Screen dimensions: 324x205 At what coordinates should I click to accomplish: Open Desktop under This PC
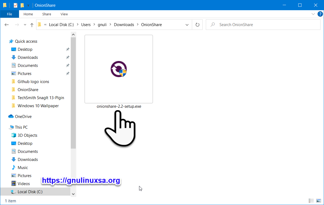click(x=25, y=143)
